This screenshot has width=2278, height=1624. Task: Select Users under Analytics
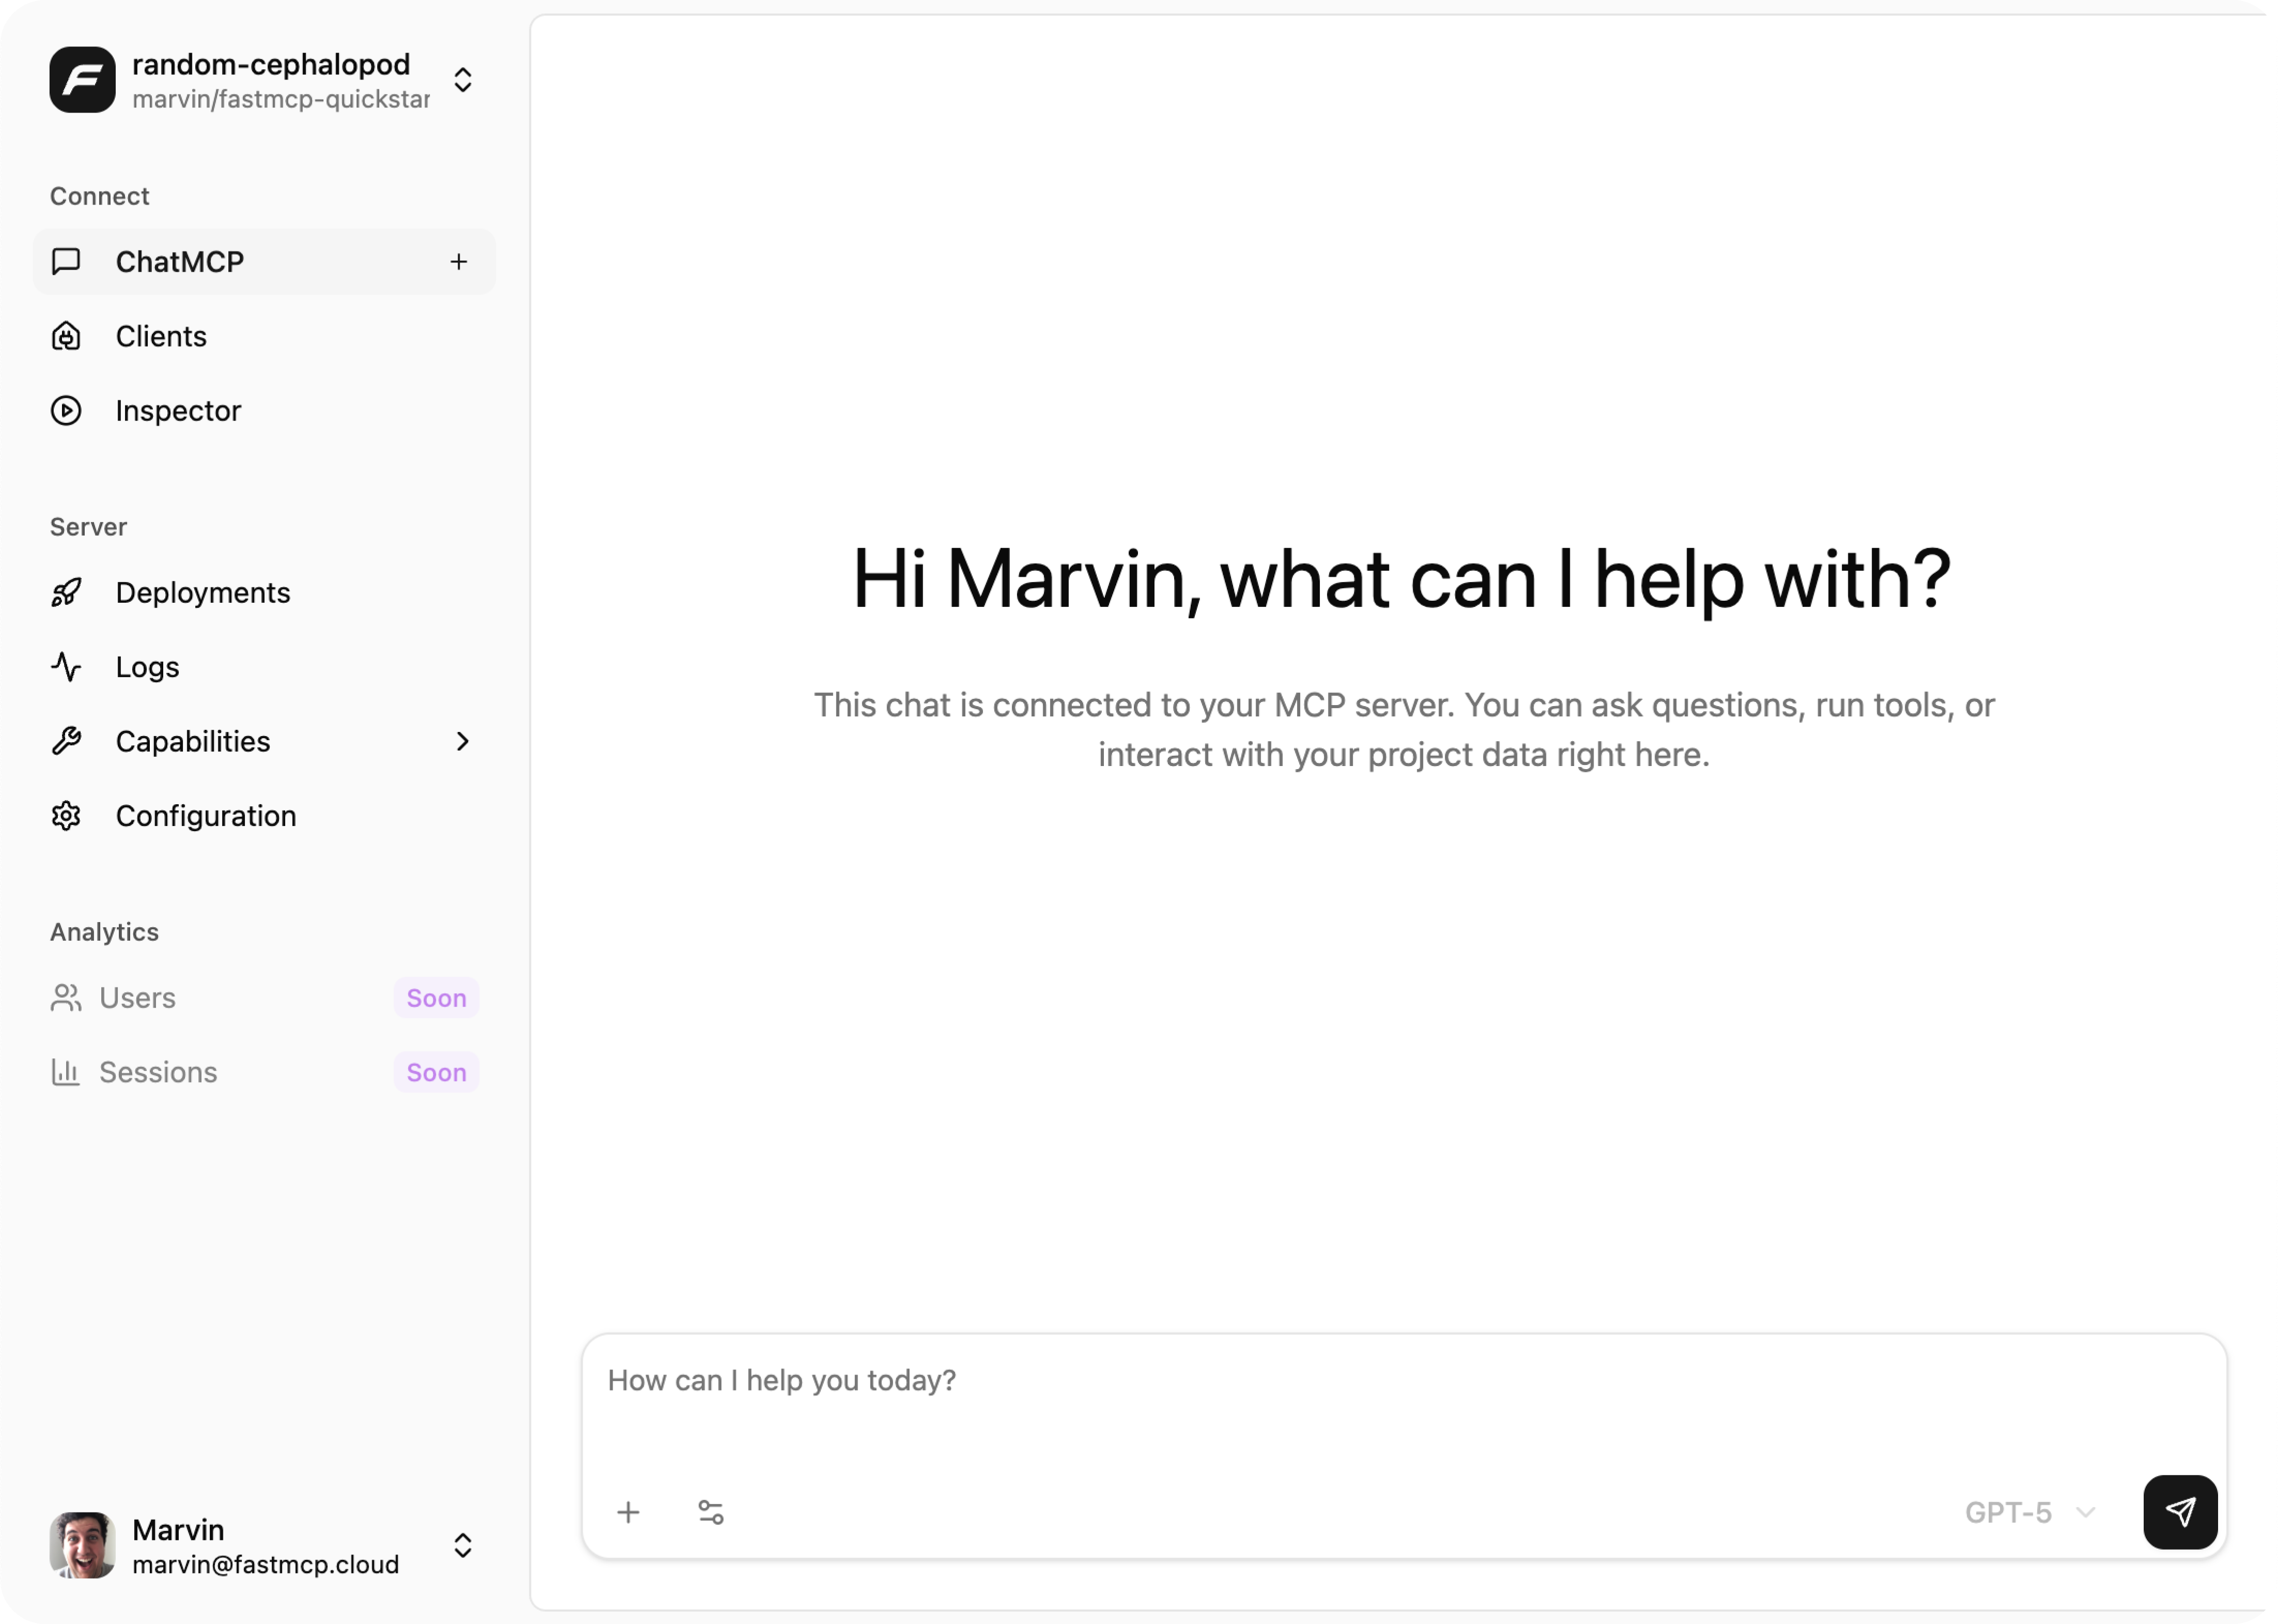(137, 997)
